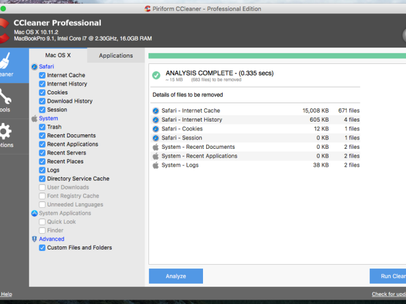406x304 pixels.
Task: Open the Tools wrench icon
Action: pyautogui.click(x=5, y=96)
